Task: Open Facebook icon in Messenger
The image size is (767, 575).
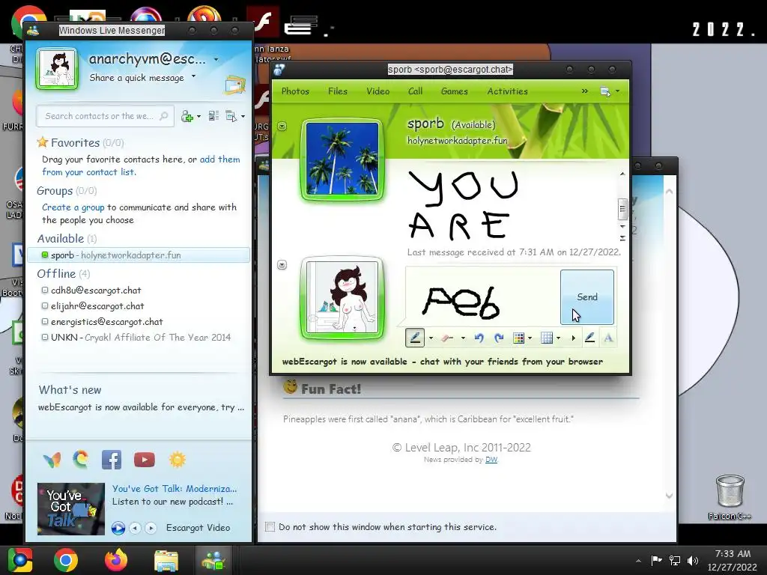Action: coord(112,460)
